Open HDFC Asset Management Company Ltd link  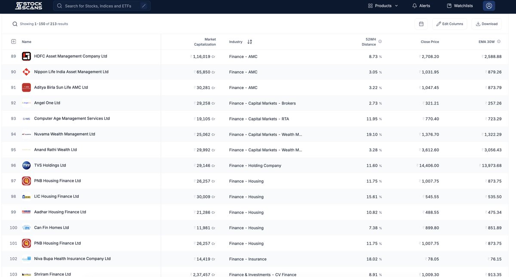click(x=71, y=56)
